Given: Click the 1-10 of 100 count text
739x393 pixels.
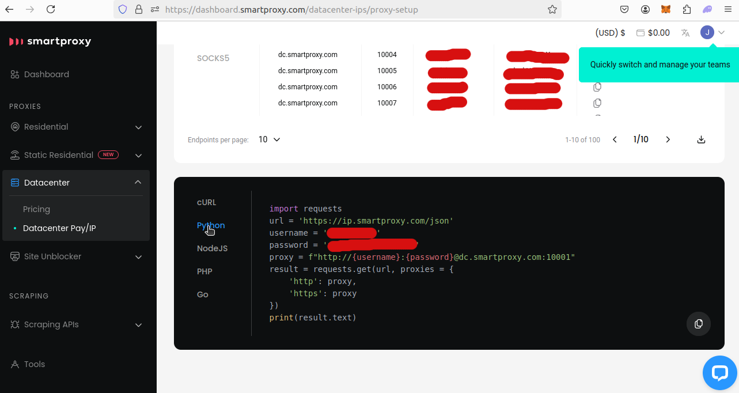Looking at the screenshot, I should (583, 140).
